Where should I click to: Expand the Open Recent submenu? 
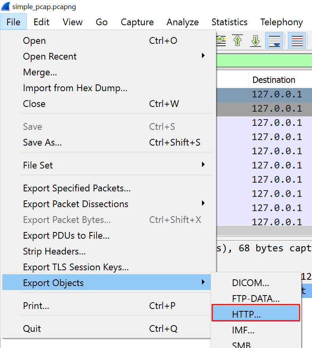coord(50,56)
